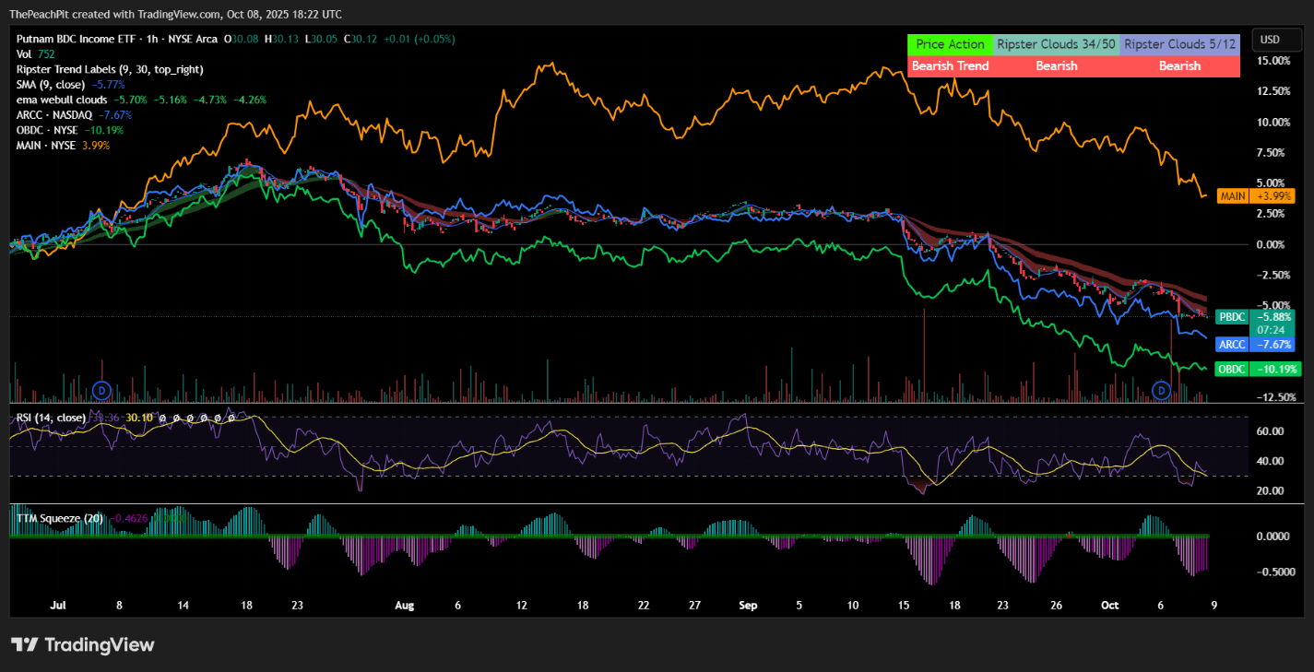
Task: Click the July dividend D marker
Action: click(x=102, y=391)
